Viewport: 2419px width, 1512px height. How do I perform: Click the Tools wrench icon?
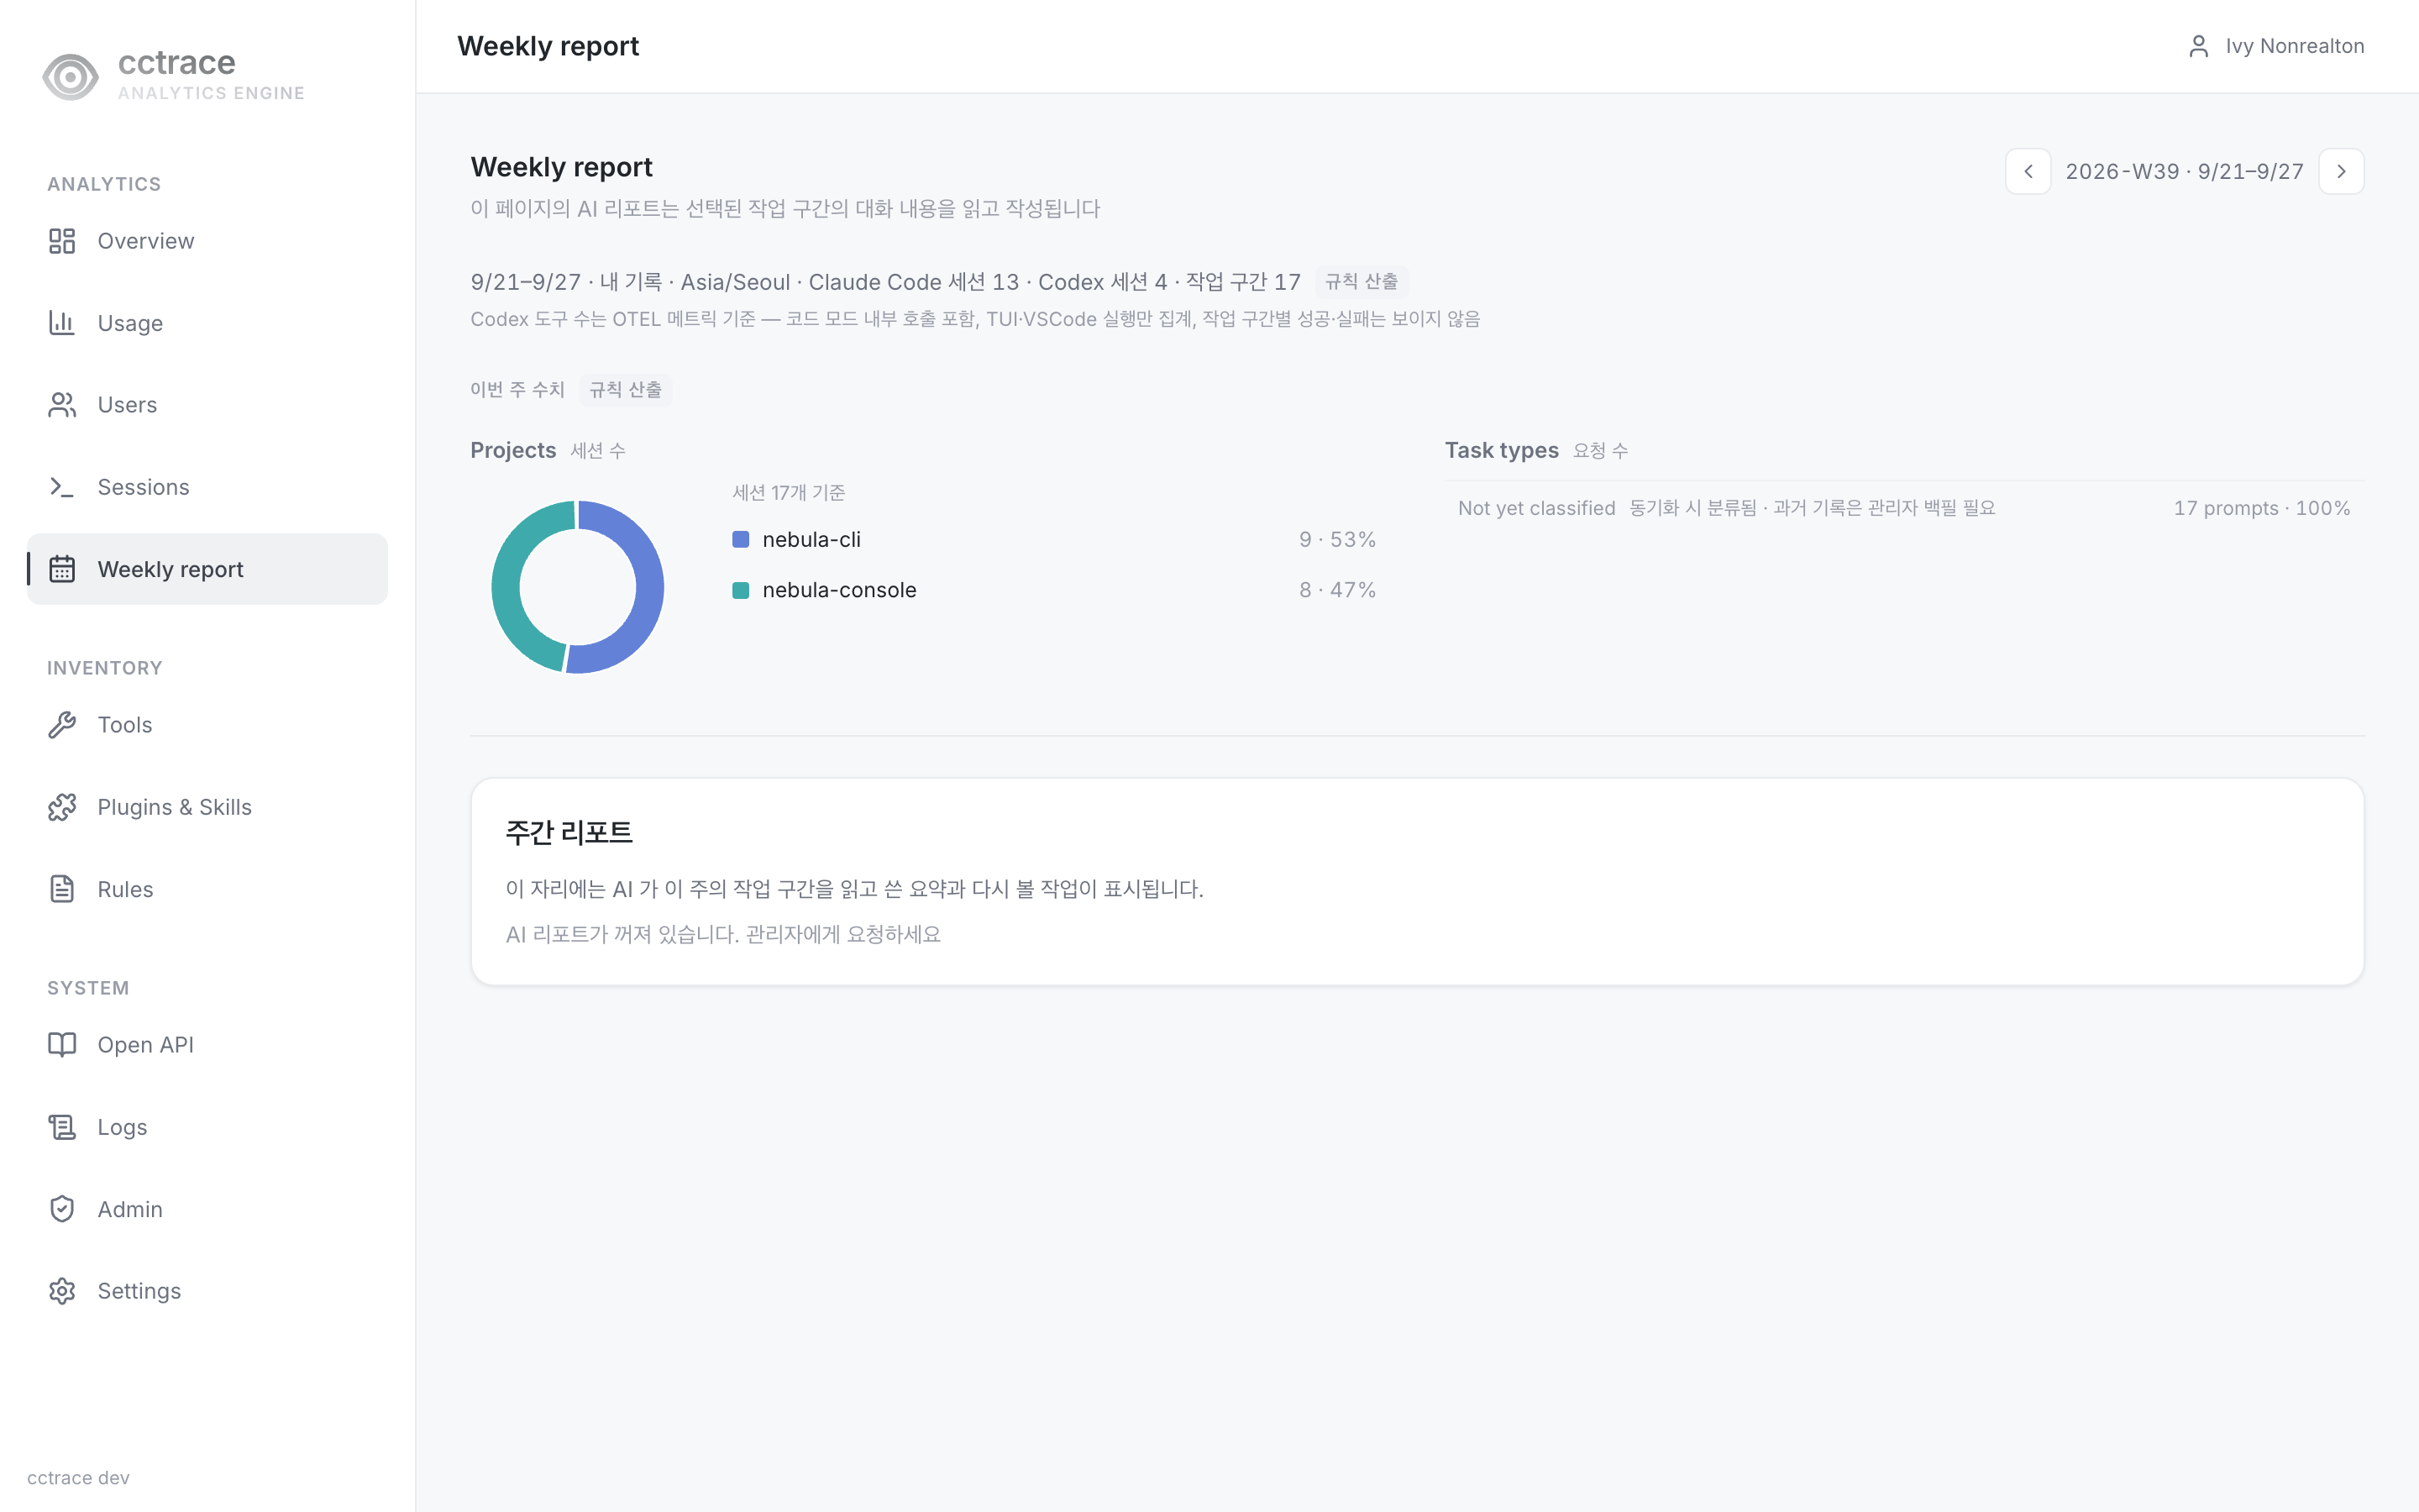pyautogui.click(x=62, y=725)
